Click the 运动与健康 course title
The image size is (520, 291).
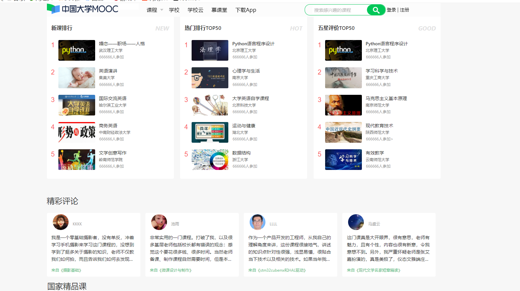pos(244,126)
